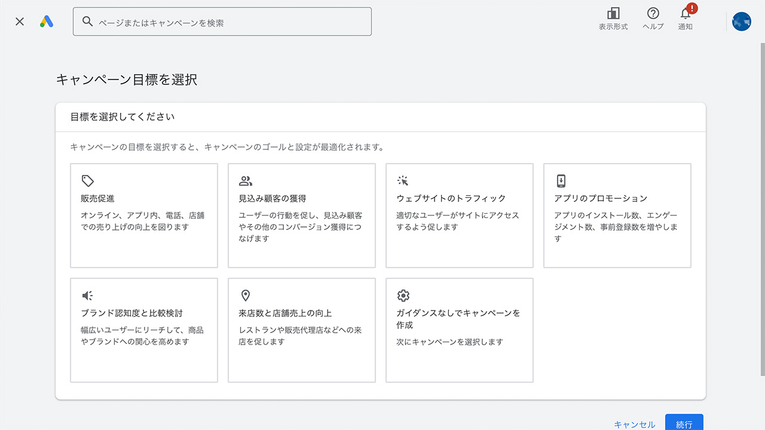Screen dimensions: 765x430
Task: Check notifications via the 通知 bell icon
Action: coord(685,18)
